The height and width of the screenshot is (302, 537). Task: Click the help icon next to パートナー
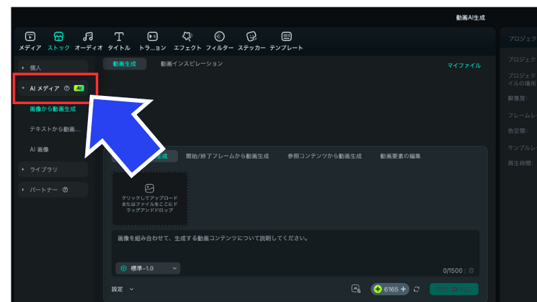click(x=65, y=190)
